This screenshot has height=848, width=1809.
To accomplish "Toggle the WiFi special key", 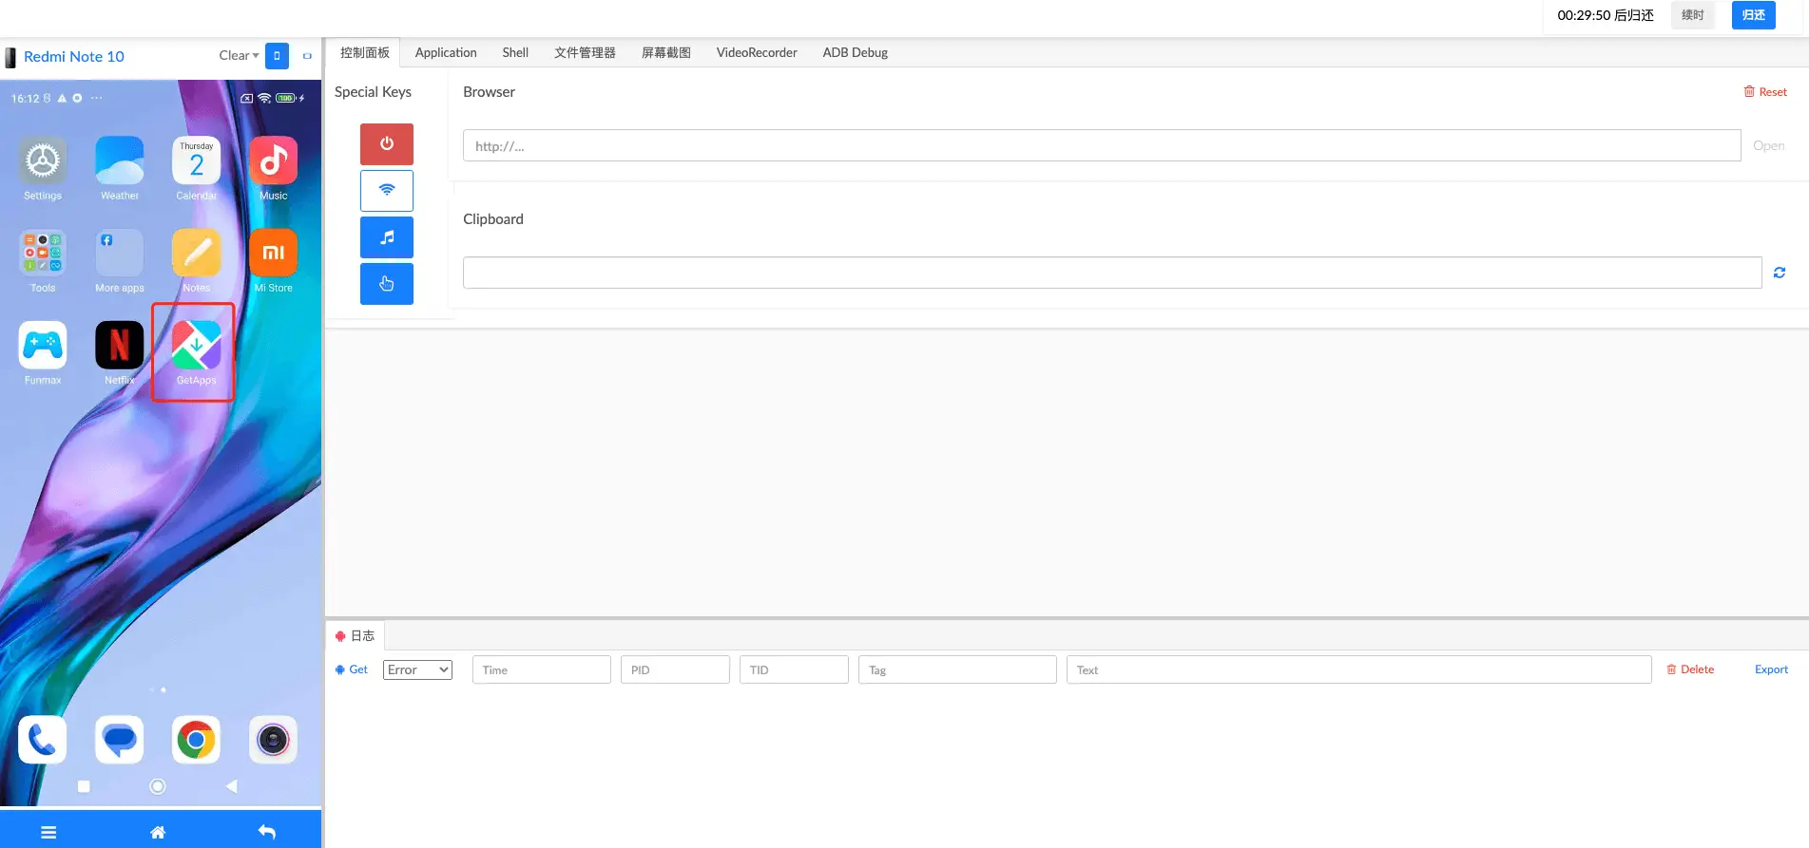I will (x=386, y=190).
